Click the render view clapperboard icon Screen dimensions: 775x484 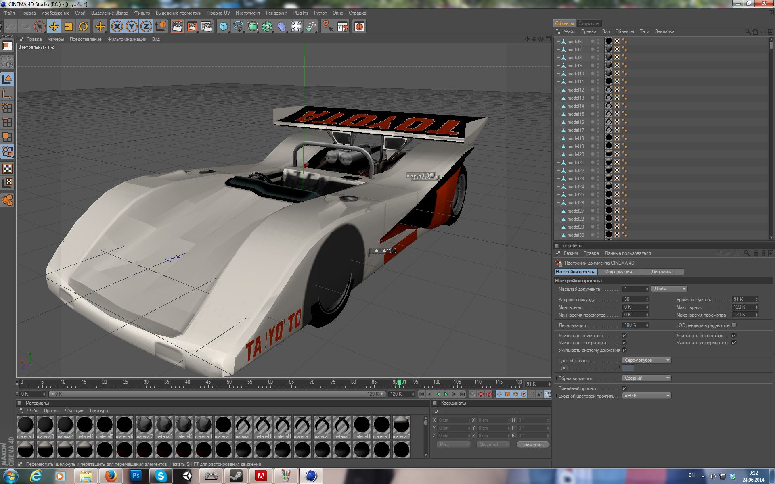point(177,27)
